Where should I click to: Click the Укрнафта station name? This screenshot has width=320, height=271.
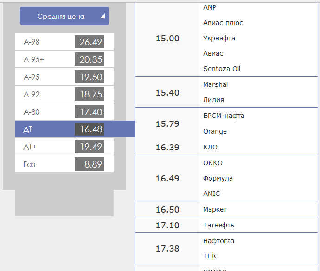pos(219,38)
